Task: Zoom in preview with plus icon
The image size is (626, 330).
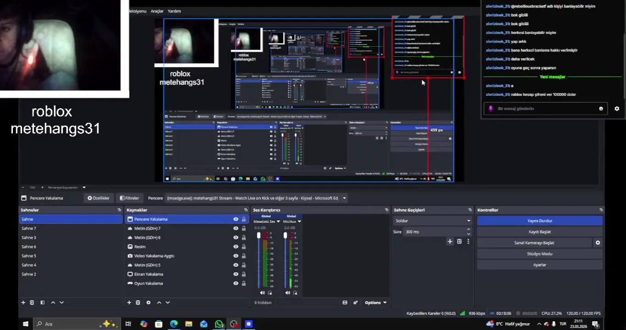Action: (42, 187)
